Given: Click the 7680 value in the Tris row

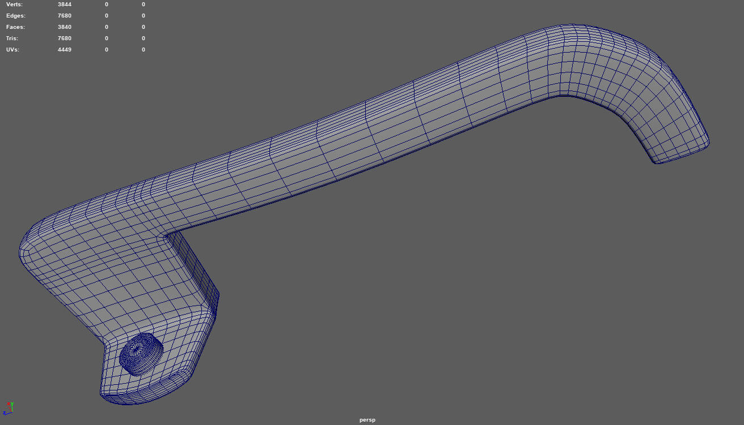Looking at the screenshot, I should 65,38.
